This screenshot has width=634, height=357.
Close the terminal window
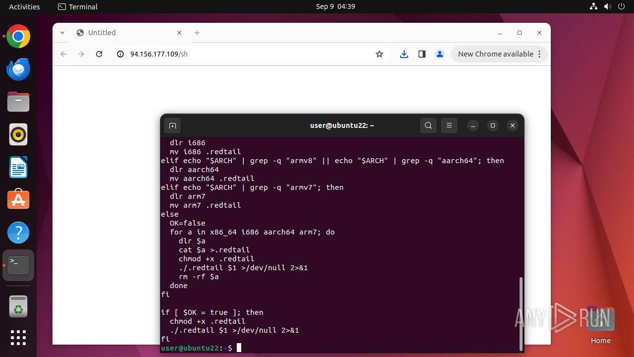tap(513, 125)
